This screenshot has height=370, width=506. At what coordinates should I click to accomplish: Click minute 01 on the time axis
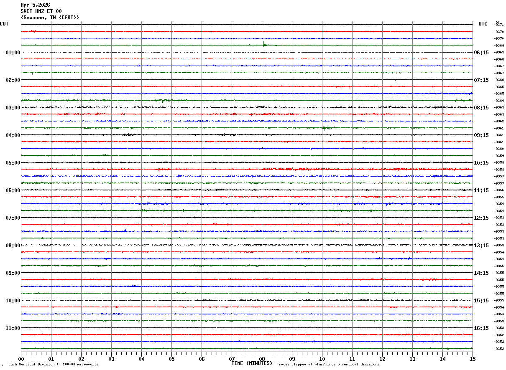tap(51, 359)
